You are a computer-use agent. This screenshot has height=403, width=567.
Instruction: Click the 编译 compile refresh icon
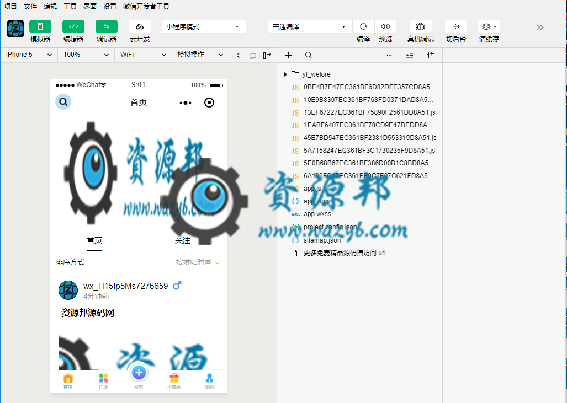(363, 26)
